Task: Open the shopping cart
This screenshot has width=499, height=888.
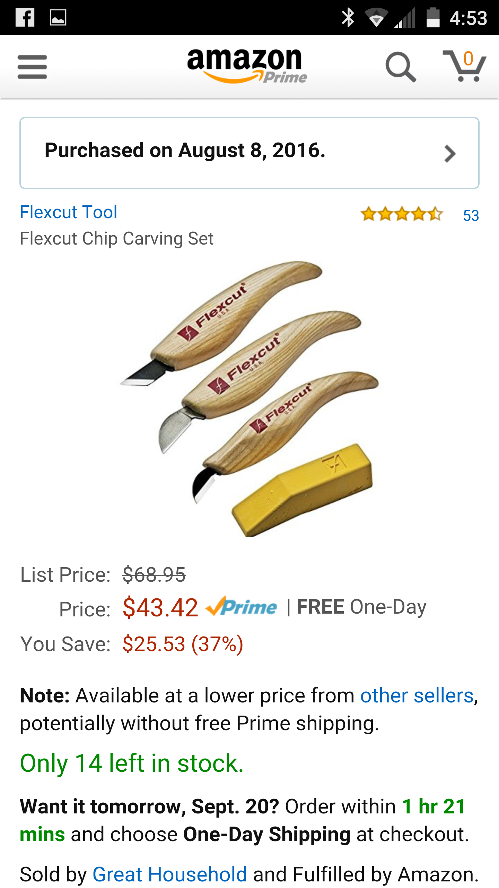Action: pos(464,66)
